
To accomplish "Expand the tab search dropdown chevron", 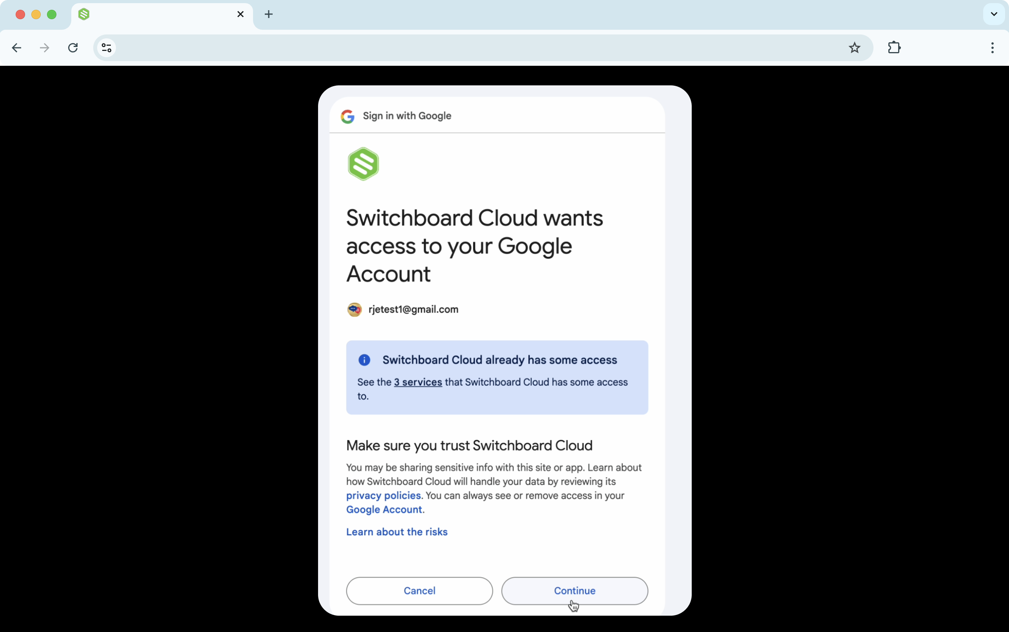I will pos(994,14).
